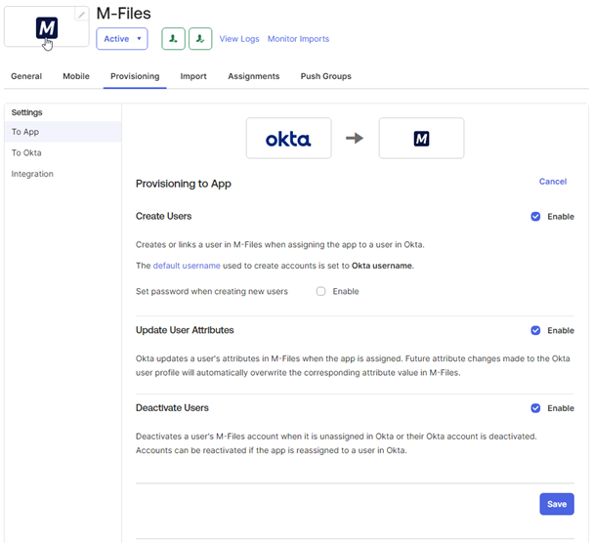Click the Create Users section title
Screen dimensions: 592x543
click(x=163, y=216)
